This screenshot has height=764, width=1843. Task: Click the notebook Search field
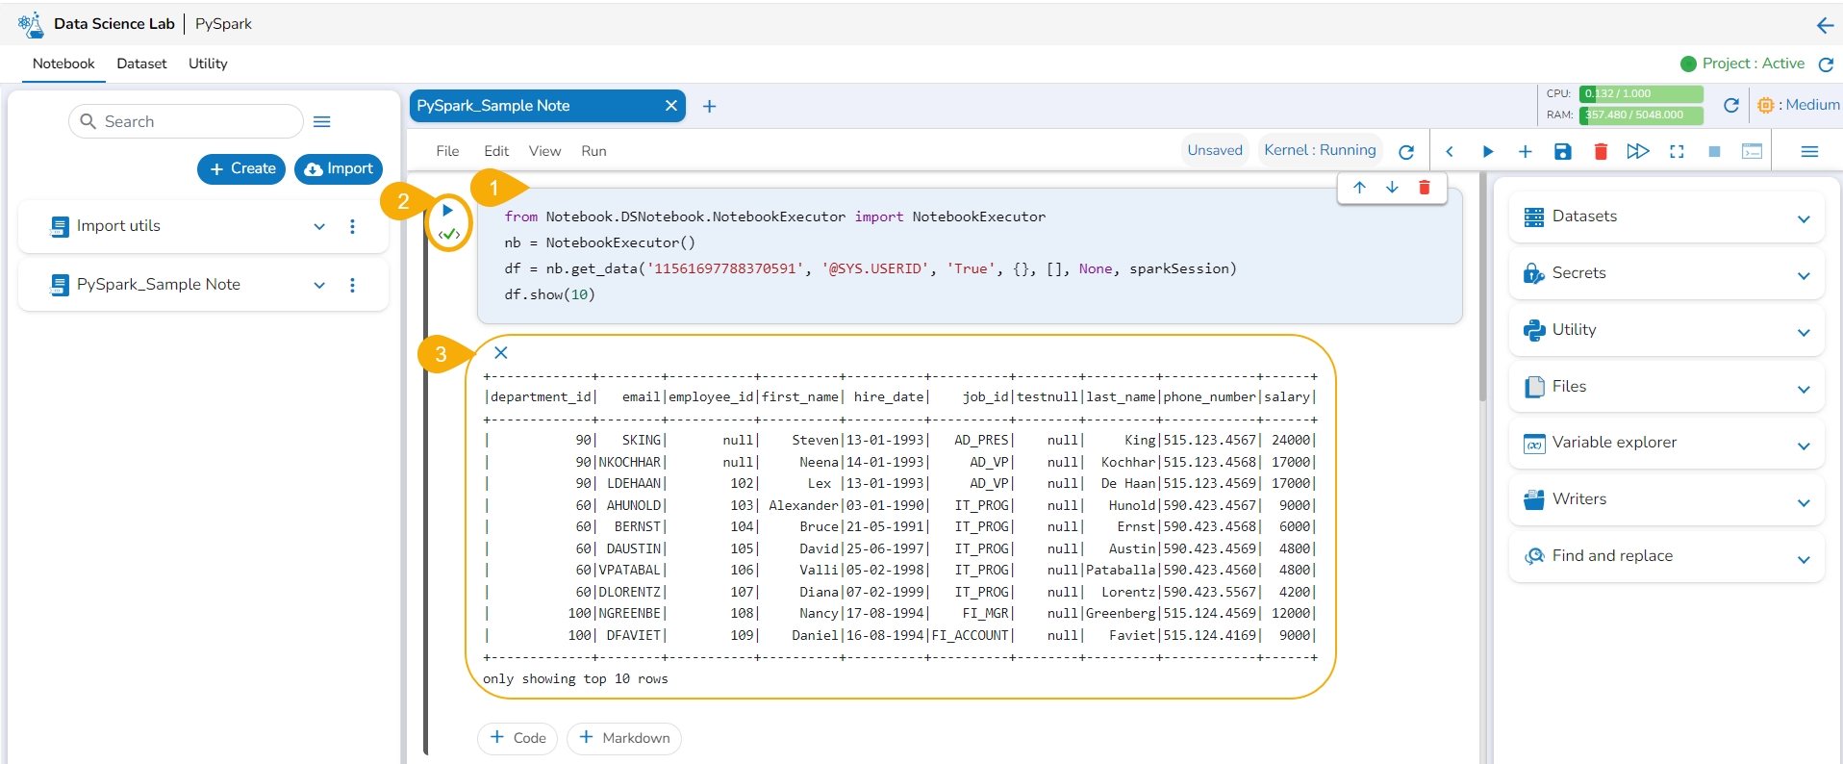pyautogui.click(x=187, y=122)
